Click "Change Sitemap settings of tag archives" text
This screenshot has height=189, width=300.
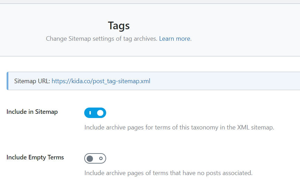(102, 39)
